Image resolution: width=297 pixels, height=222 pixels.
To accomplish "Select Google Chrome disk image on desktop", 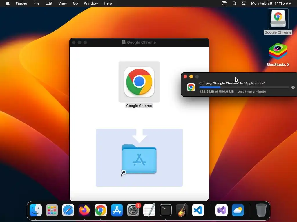I will [x=278, y=19].
